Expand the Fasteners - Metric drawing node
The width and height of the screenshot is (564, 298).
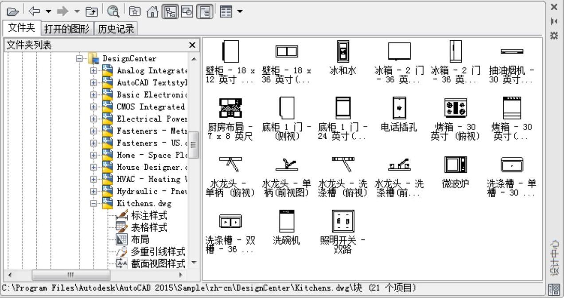pos(93,131)
